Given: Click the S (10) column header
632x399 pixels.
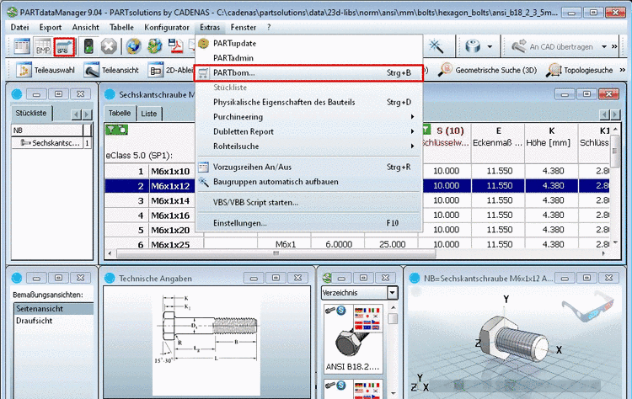Looking at the screenshot, I should coord(450,130).
